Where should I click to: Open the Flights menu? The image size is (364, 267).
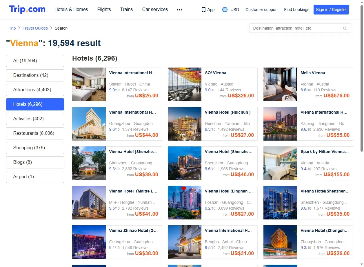[x=104, y=9]
